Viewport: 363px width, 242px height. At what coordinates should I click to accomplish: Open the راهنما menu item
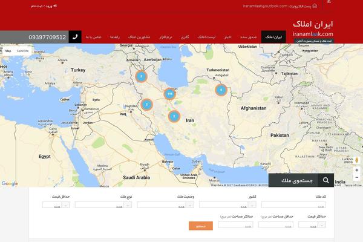pos(115,37)
